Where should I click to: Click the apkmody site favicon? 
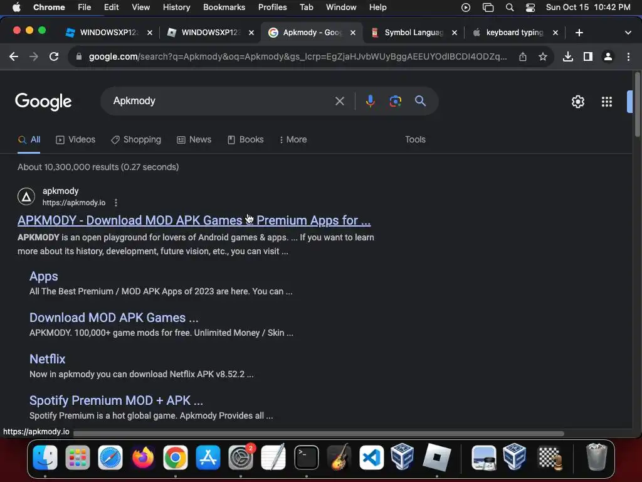[x=26, y=196]
